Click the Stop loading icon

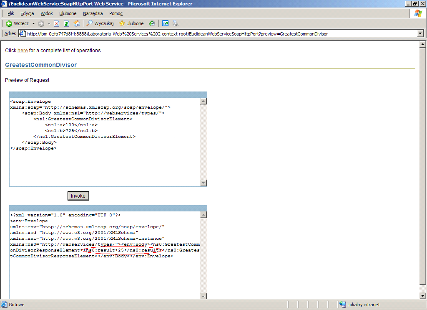point(56,24)
